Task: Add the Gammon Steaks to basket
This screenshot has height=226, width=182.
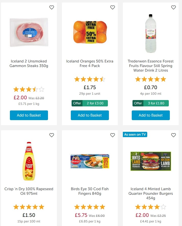Action: pyautogui.click(x=29, y=115)
